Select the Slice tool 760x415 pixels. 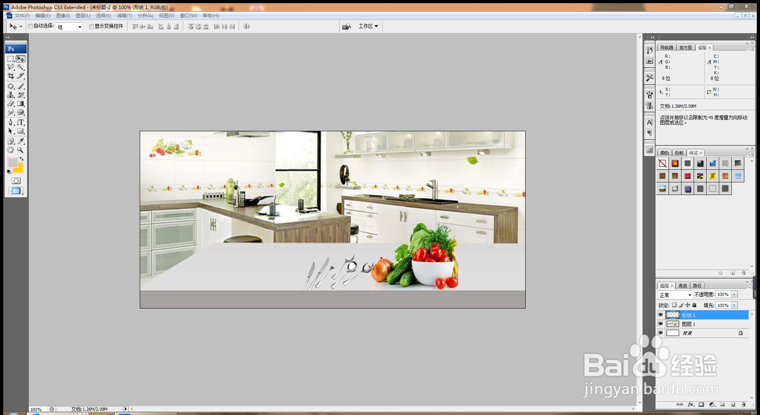point(21,76)
